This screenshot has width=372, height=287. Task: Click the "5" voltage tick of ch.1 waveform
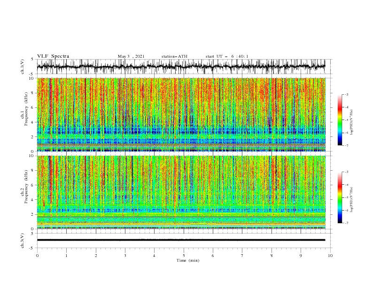[32, 59]
